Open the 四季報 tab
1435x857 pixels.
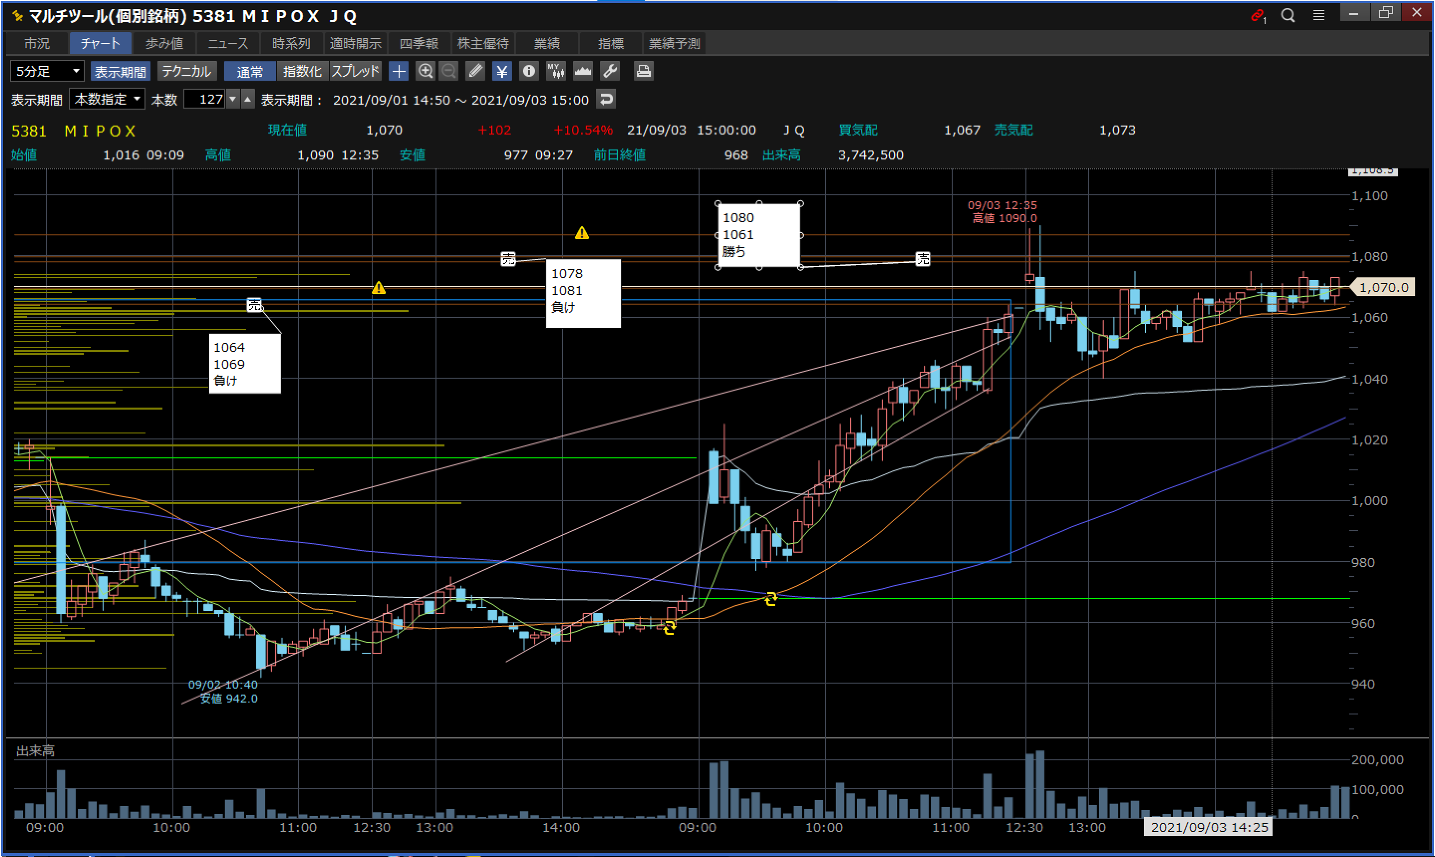[x=419, y=43]
